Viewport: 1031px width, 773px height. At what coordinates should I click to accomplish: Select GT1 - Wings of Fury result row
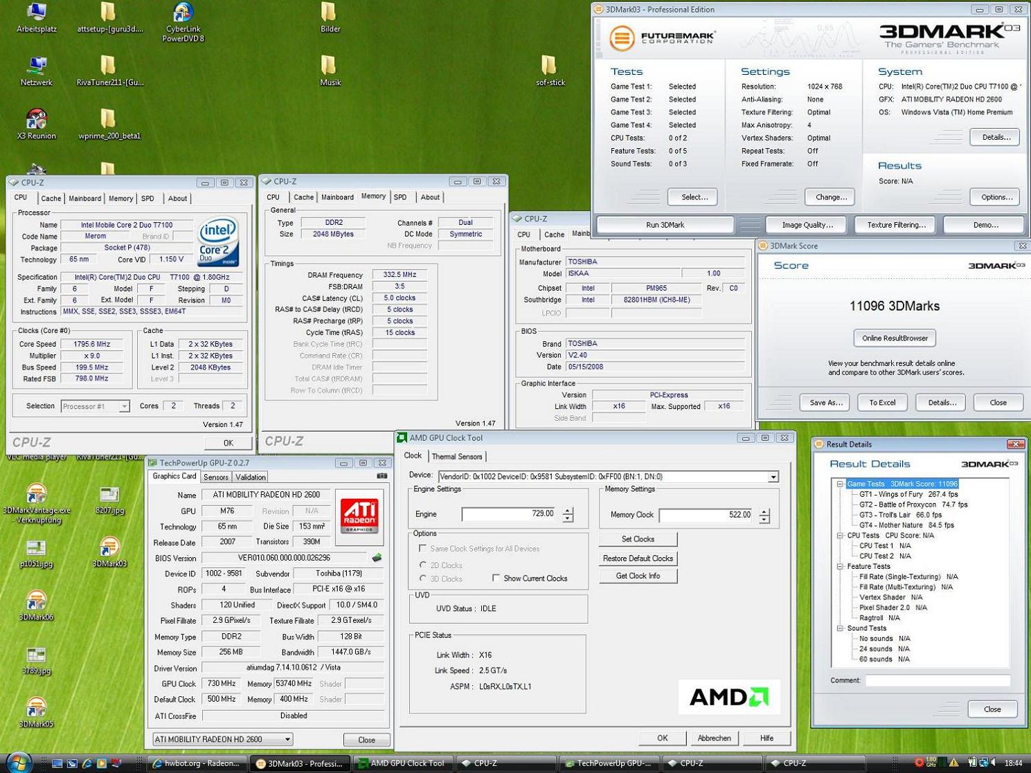tap(908, 494)
